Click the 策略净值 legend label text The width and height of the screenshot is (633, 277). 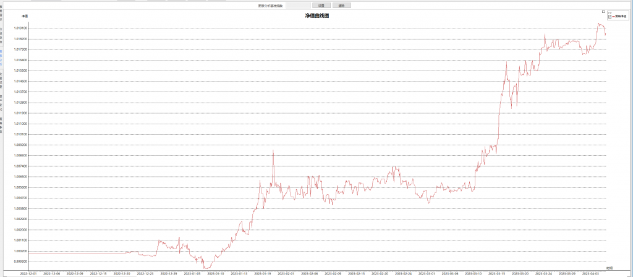point(621,16)
